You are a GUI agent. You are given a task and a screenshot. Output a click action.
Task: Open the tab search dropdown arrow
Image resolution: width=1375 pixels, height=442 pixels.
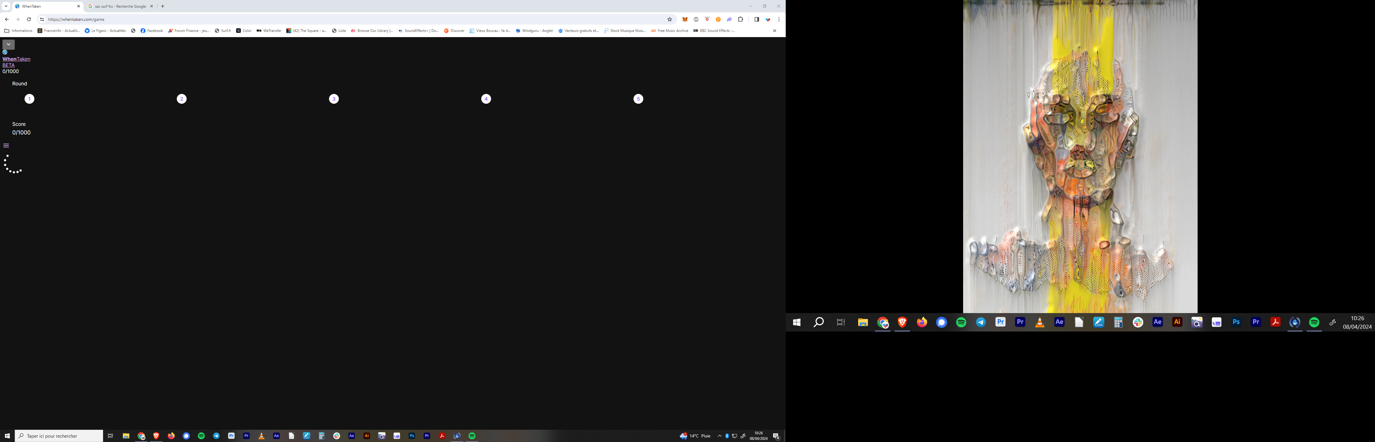click(x=6, y=6)
